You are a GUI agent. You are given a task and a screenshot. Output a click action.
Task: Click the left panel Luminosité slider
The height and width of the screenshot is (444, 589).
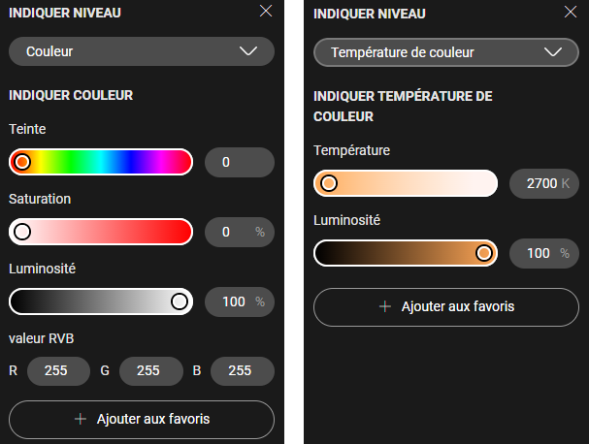coord(101,301)
